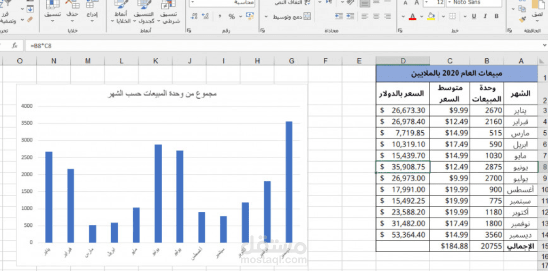The height and width of the screenshot is (271, 548).
Task: Apply comma style
Action: [x=220, y=16]
